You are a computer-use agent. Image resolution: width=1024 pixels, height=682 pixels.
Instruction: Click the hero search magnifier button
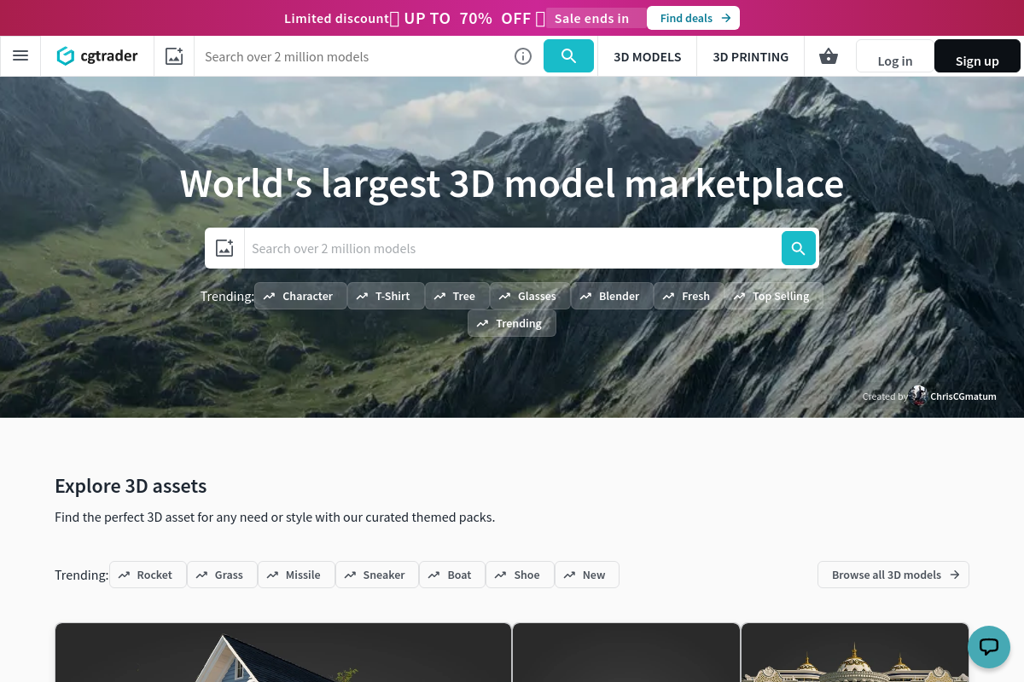pos(799,248)
